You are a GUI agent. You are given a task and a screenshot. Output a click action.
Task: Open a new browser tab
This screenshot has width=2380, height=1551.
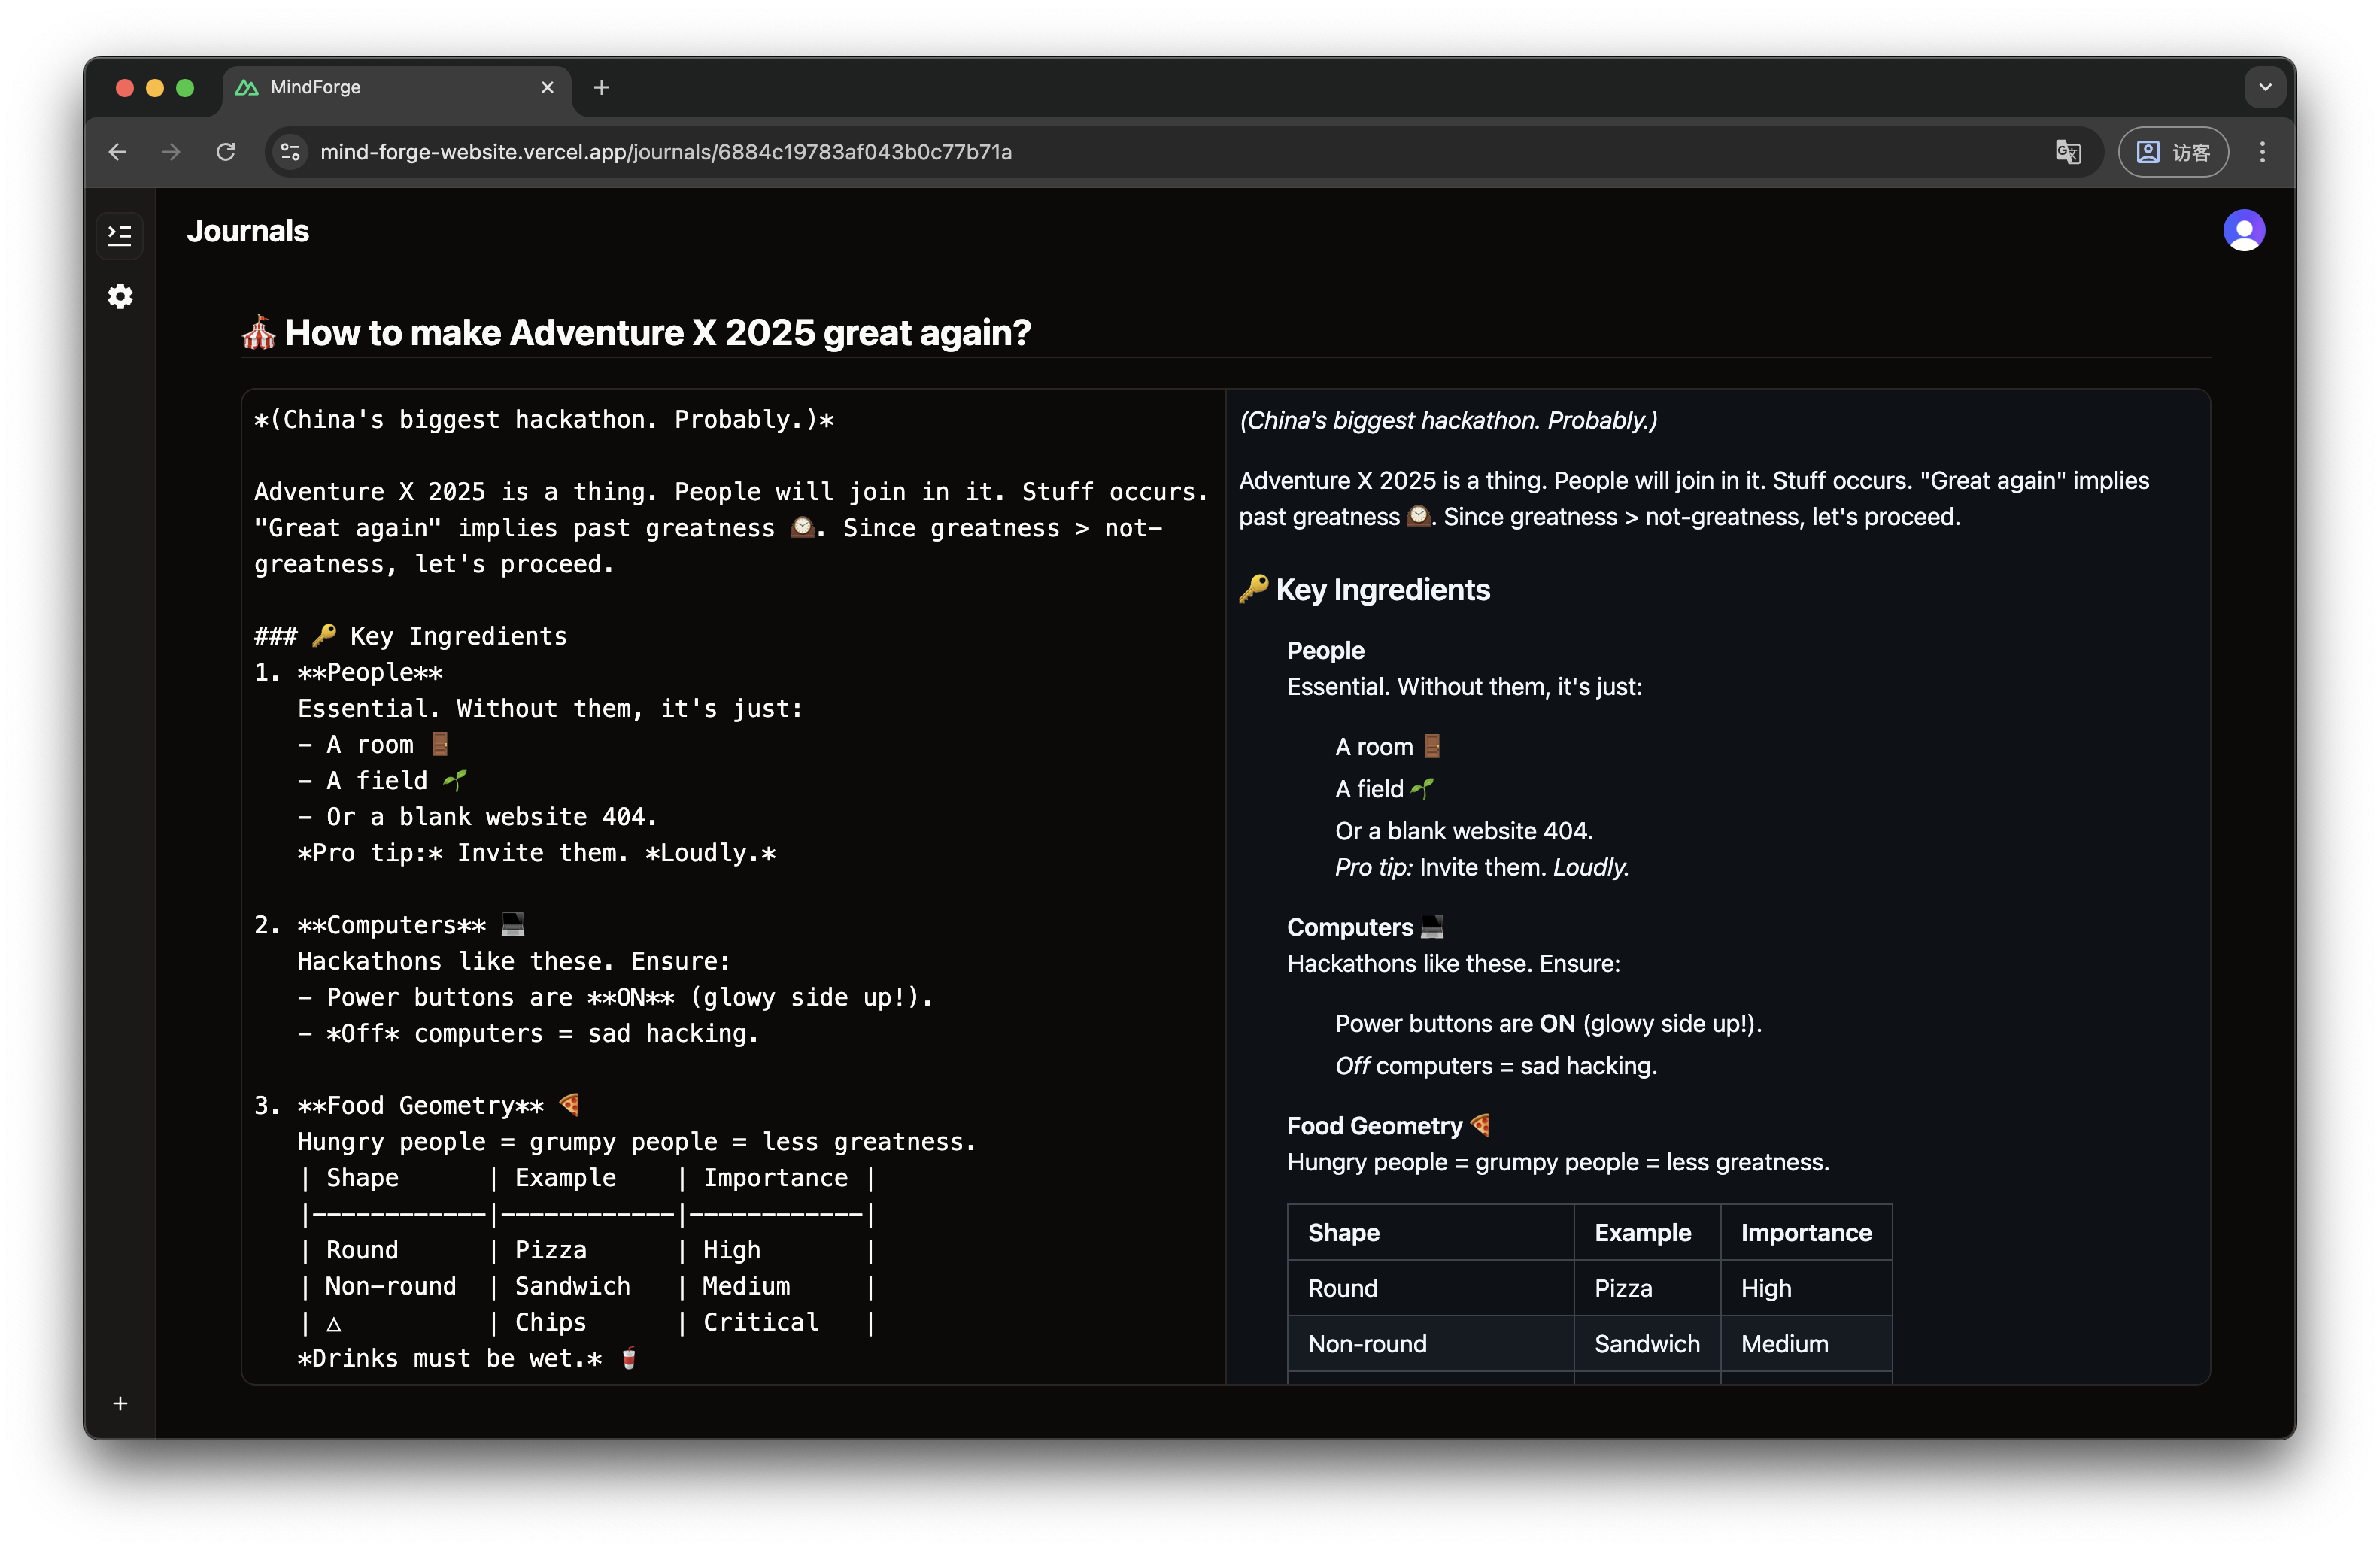601,88
